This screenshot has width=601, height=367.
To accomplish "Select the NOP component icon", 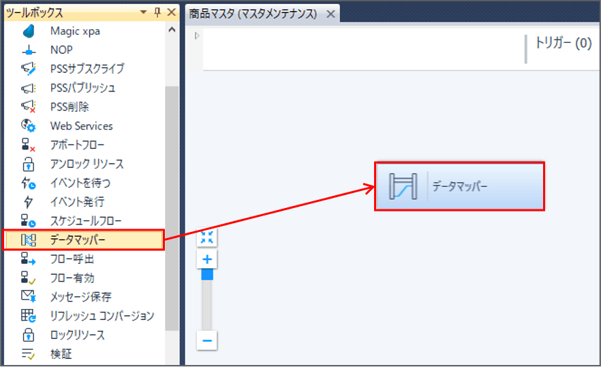I will coord(28,50).
